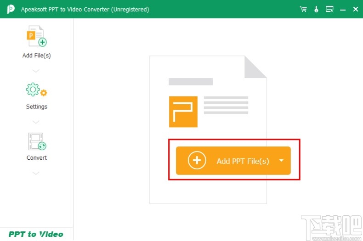This screenshot has width=363, height=241.
Task: Click the Add PPT File(s) button
Action: [x=233, y=161]
